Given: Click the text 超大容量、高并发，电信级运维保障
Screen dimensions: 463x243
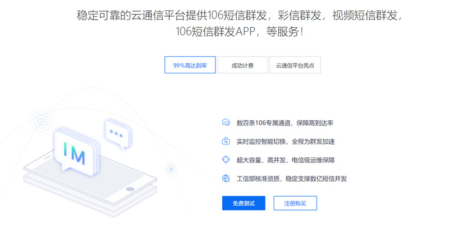Looking at the screenshot, I should (285, 160).
